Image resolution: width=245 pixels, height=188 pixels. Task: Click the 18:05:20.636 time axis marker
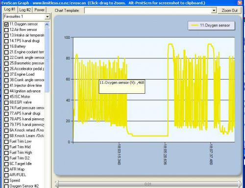165,154
